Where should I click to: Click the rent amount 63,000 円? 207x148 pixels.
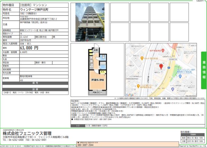coord(29,48)
